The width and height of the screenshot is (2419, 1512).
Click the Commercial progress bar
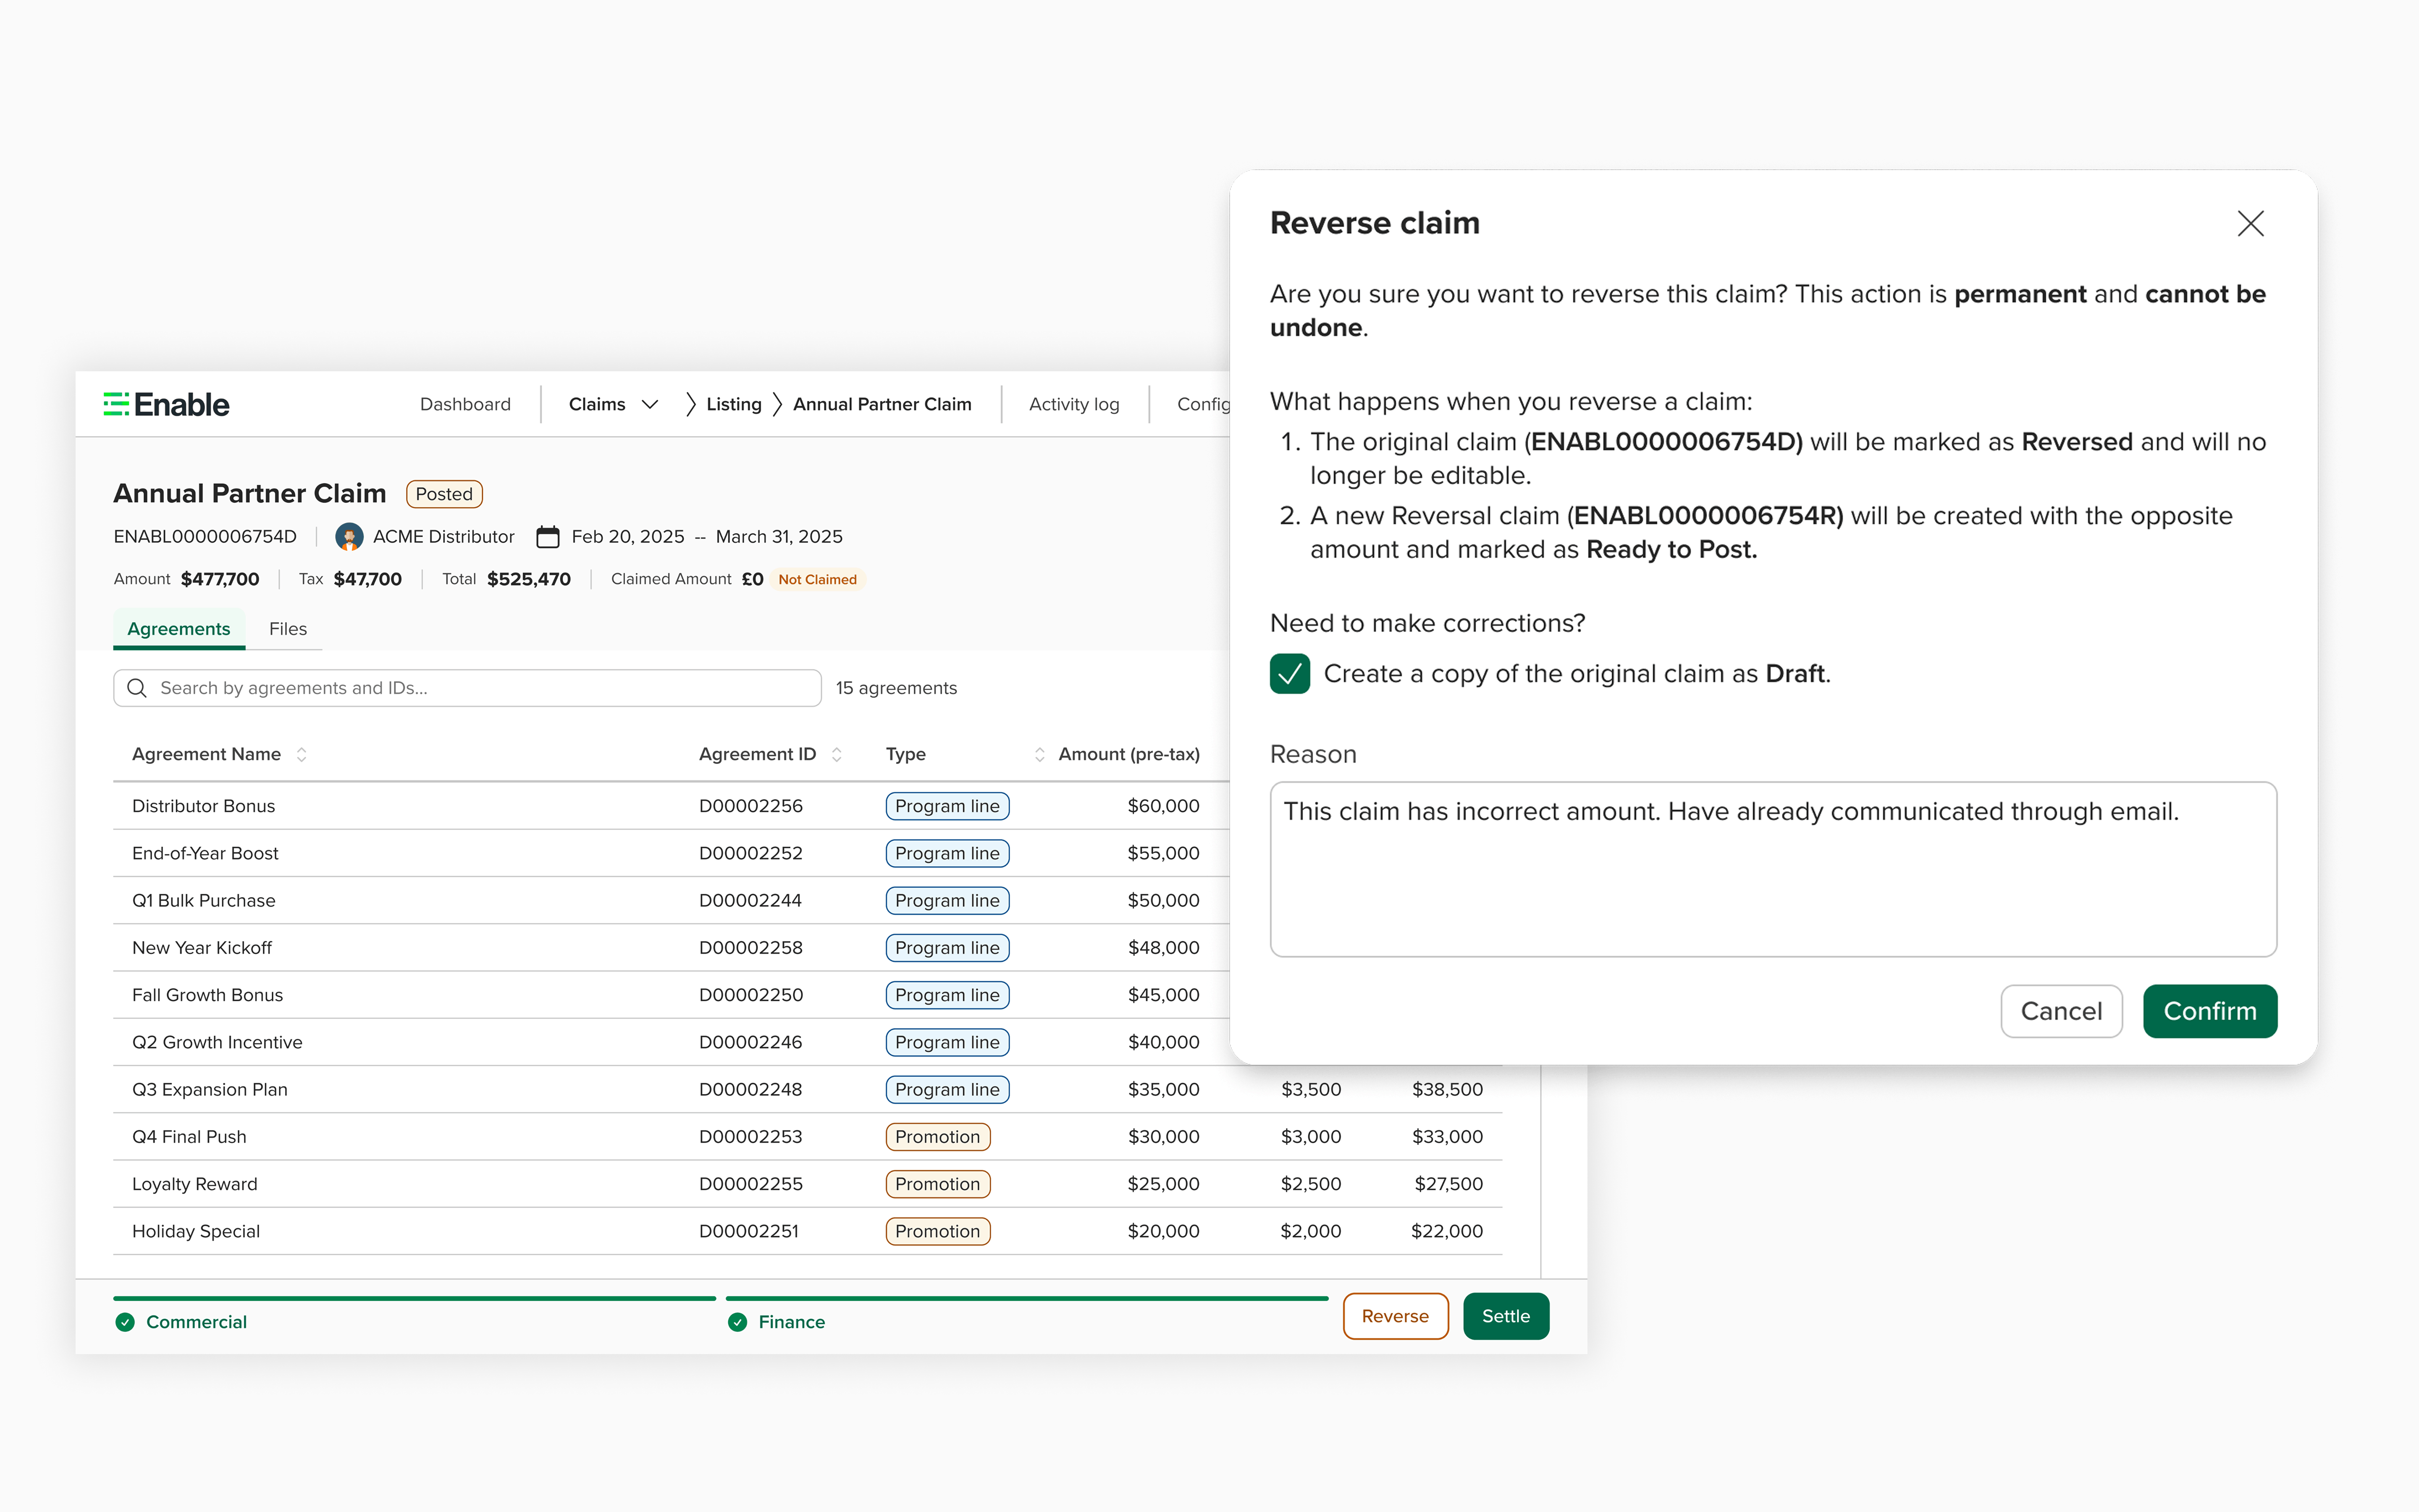(415, 1298)
